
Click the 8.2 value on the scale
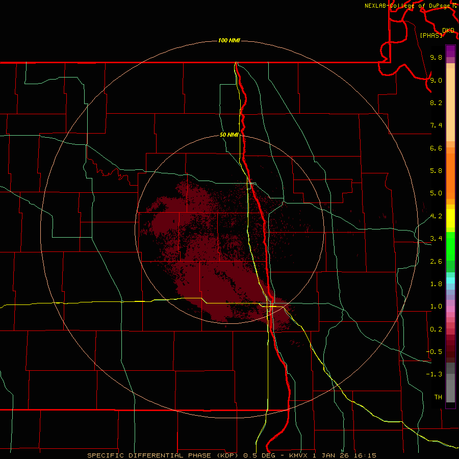(436, 103)
